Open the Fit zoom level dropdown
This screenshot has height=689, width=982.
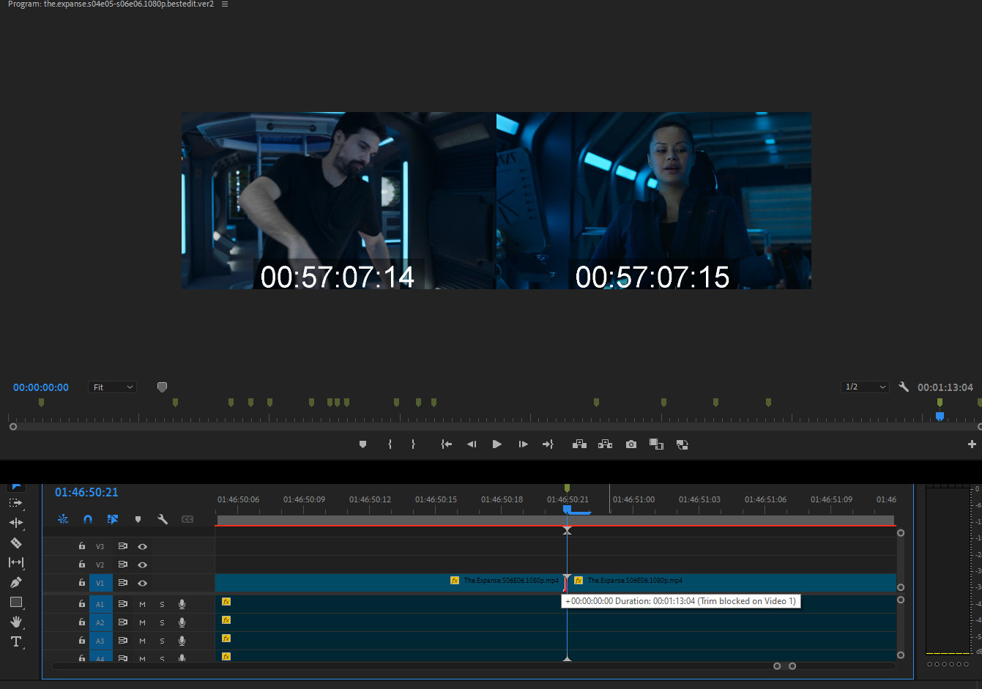click(x=113, y=387)
